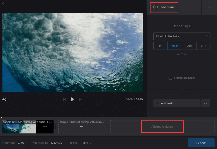This screenshot has width=217, height=149.
Task: Click the timeline playhead marker
Action: [2, 118]
